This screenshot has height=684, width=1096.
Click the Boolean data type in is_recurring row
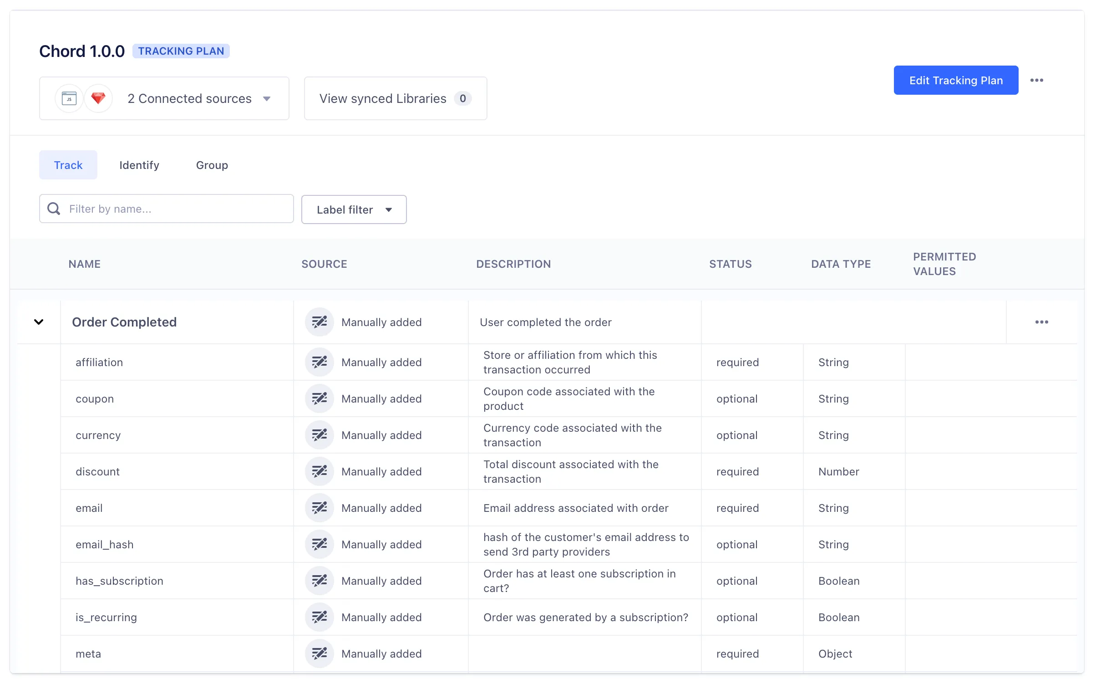[839, 617]
